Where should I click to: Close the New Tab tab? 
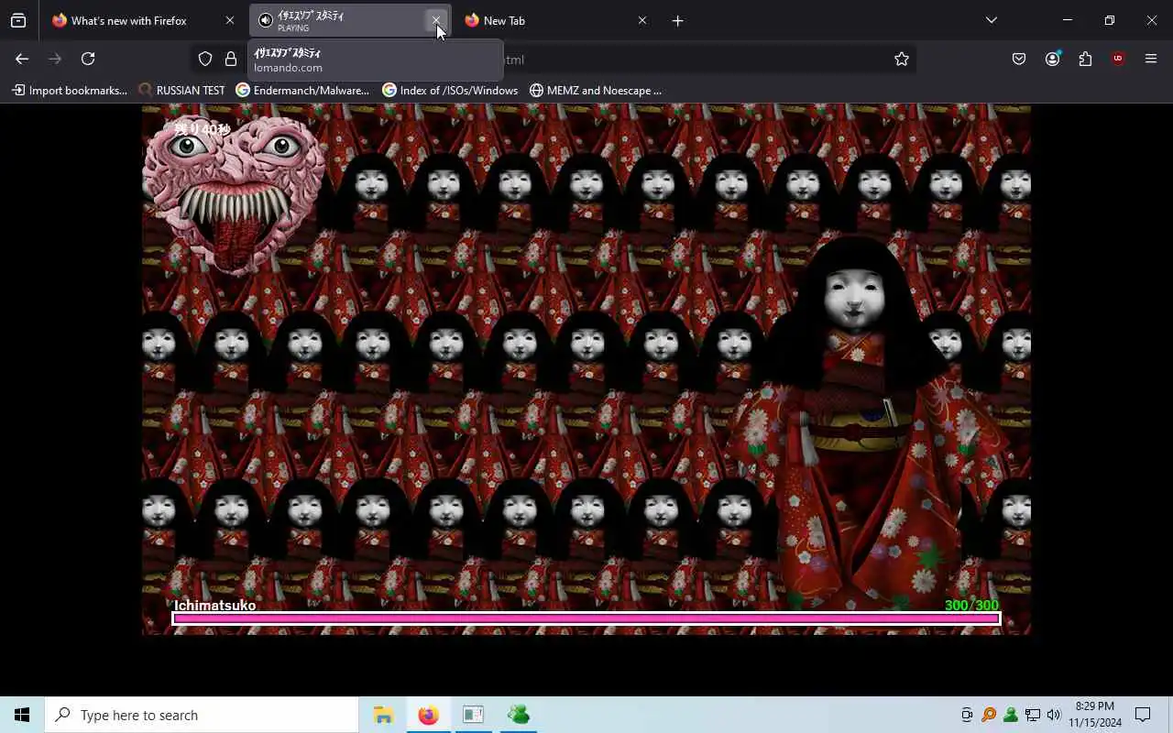641,20
